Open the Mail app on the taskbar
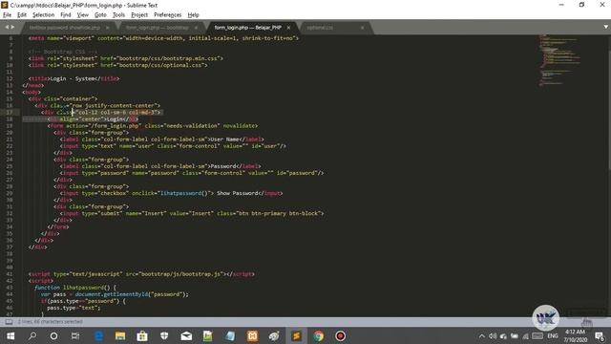The image size is (611, 344). click(186, 336)
